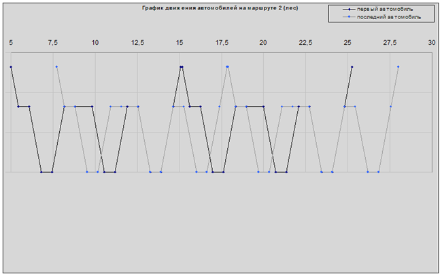The width and height of the screenshot is (442, 276).
Task: Select first car's final peak point at 25
Action: (x=352, y=67)
